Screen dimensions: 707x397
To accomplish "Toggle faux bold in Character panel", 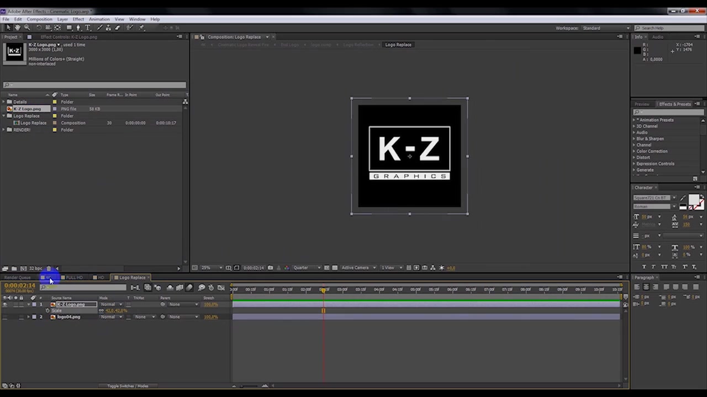I will pos(643,267).
